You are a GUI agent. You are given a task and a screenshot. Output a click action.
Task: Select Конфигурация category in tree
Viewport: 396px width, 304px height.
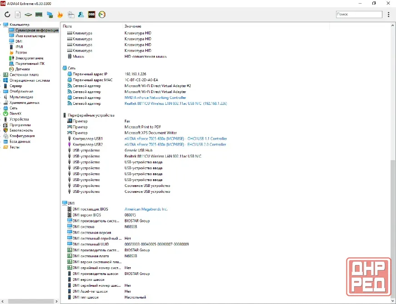(x=22, y=136)
